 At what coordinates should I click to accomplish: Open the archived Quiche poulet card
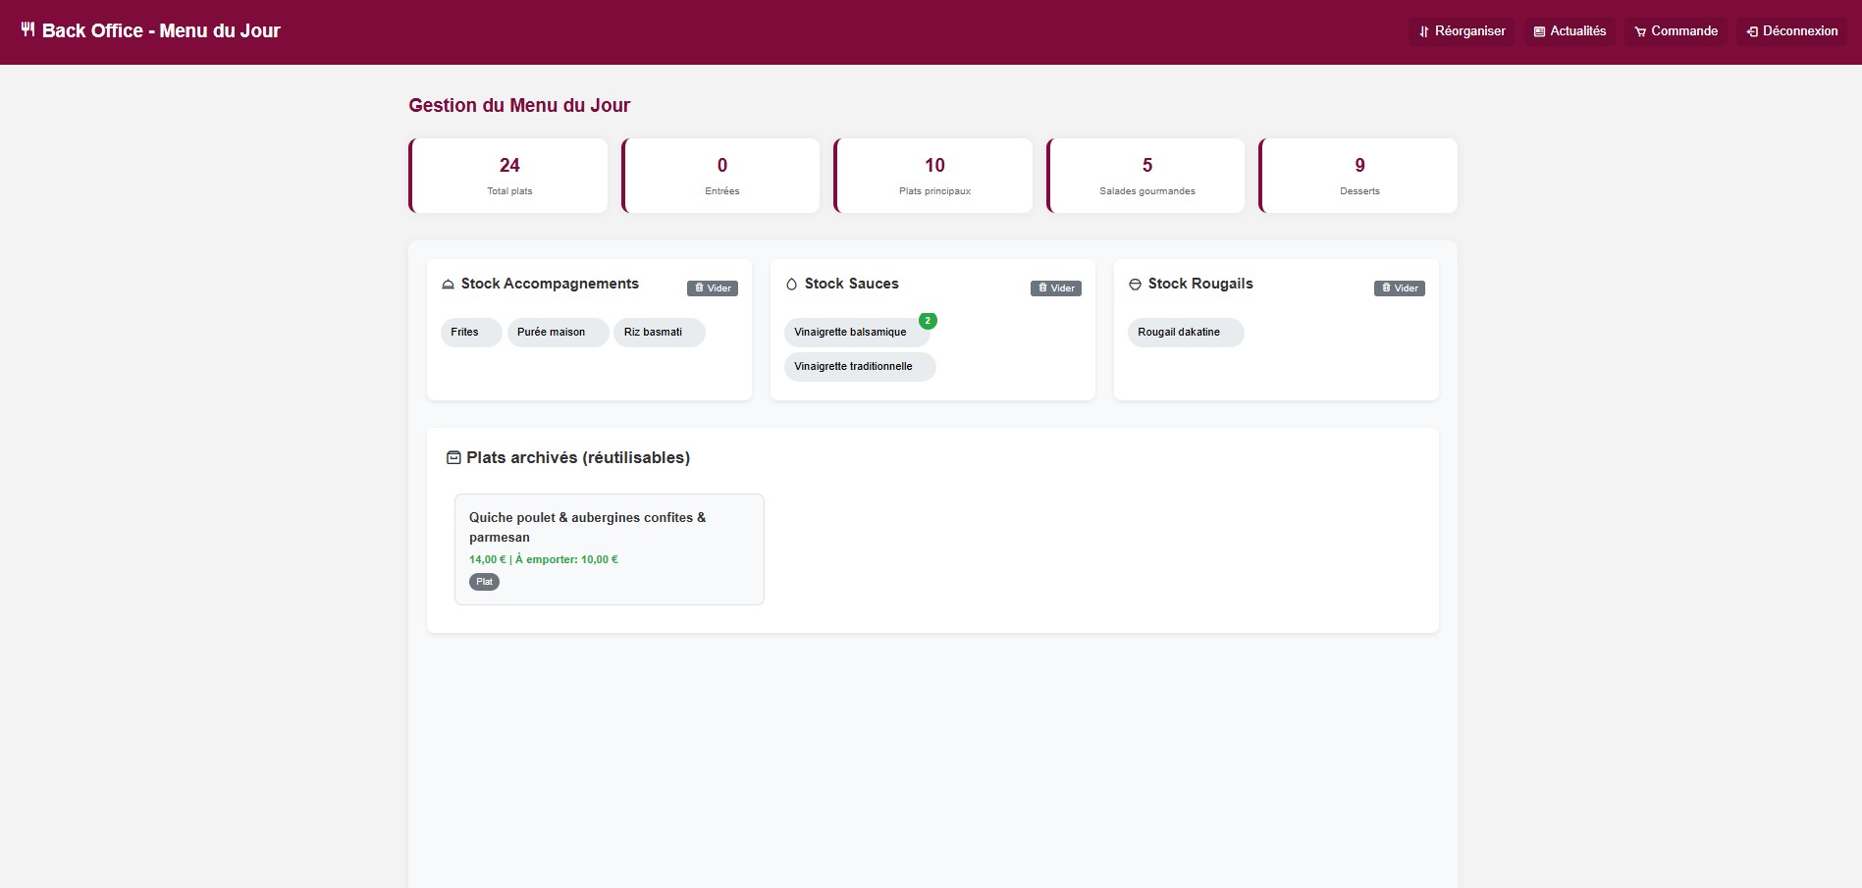(x=609, y=548)
